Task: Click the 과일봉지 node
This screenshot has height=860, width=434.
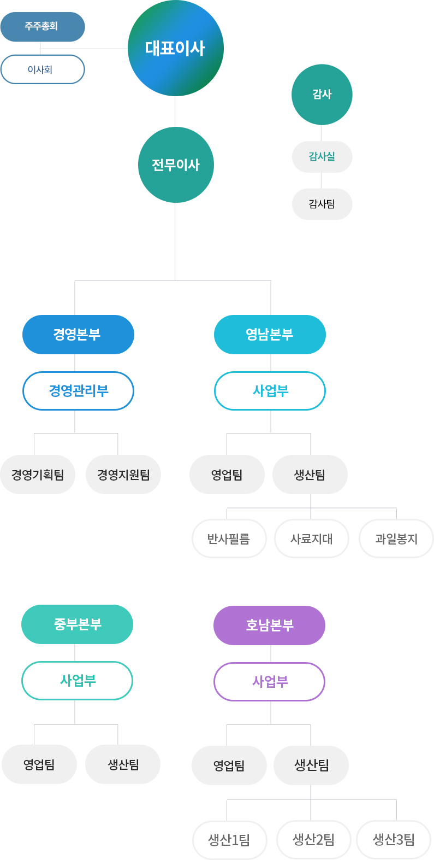Action: click(396, 539)
